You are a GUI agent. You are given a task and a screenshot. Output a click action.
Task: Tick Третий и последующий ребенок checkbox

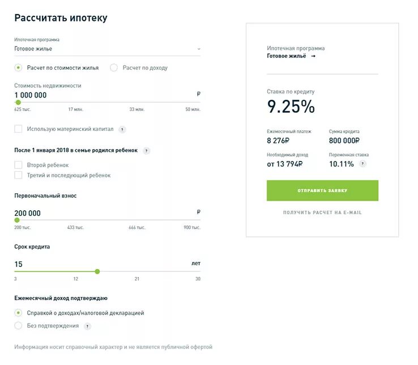pyautogui.click(x=18, y=175)
